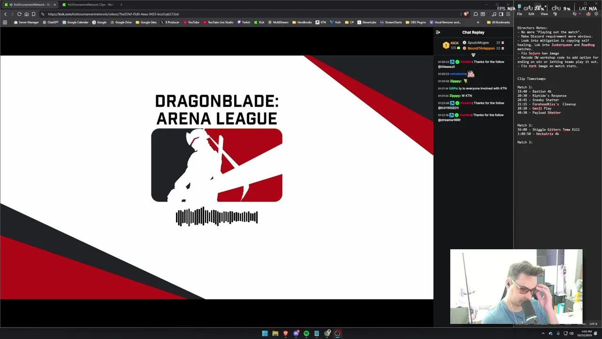The width and height of the screenshot is (602, 339).
Task: Open Google Calendar bookmark
Action: (75, 22)
